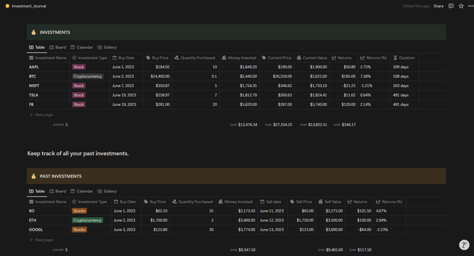Image resolution: width=474 pixels, height=256 pixels.
Task: Open Duration column header menu
Action: coord(405,58)
